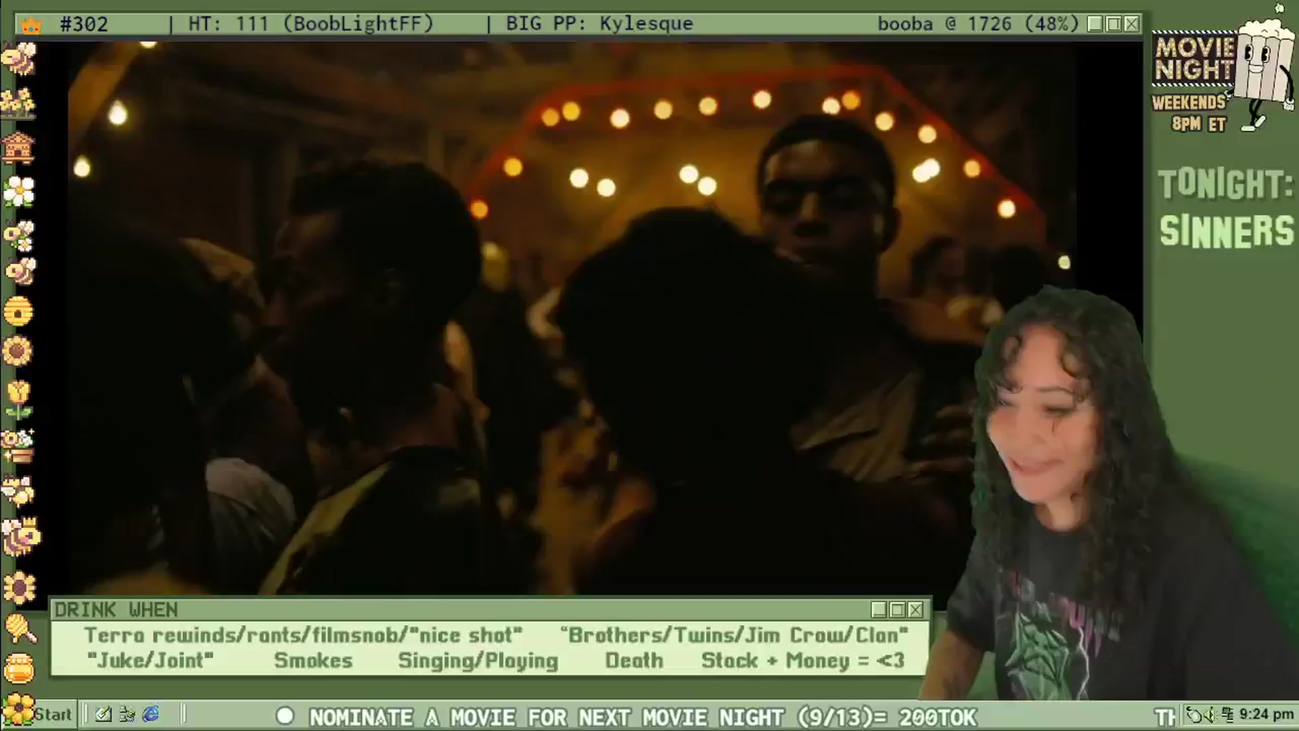The width and height of the screenshot is (1299, 731).
Task: Click the 9:24 pm clock
Action: [x=1267, y=715]
